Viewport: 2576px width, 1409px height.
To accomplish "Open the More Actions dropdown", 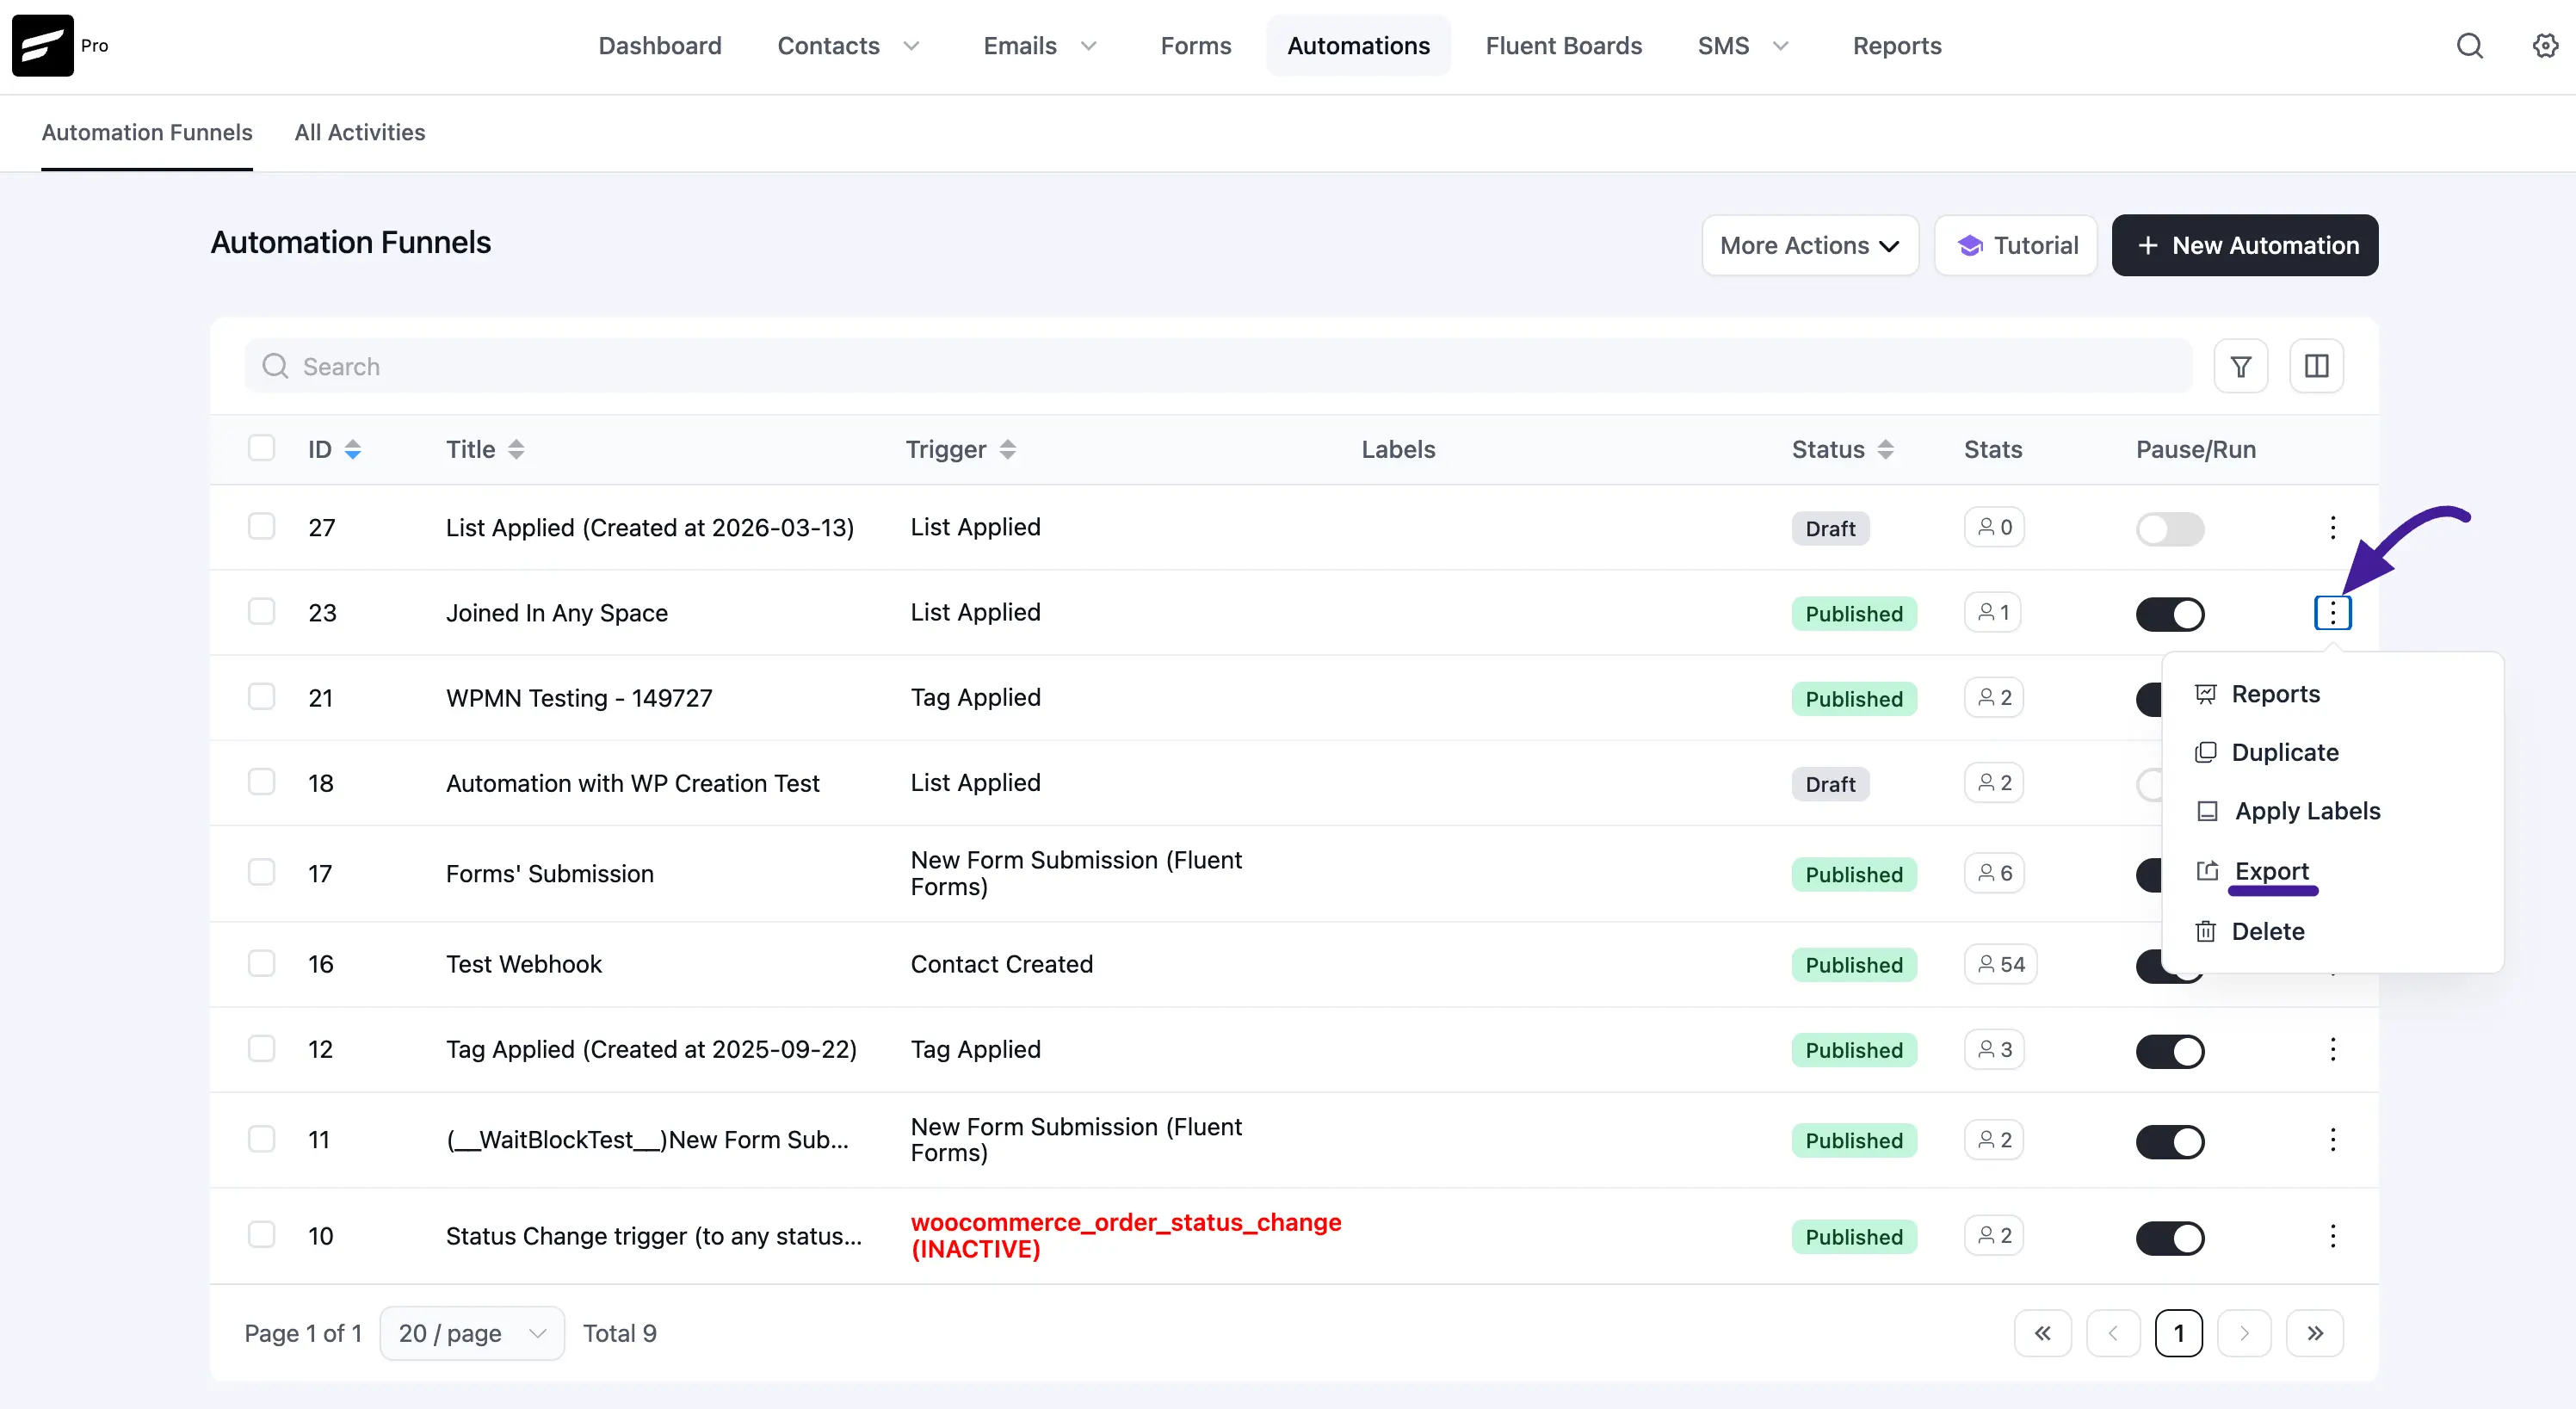I will click(x=1810, y=246).
